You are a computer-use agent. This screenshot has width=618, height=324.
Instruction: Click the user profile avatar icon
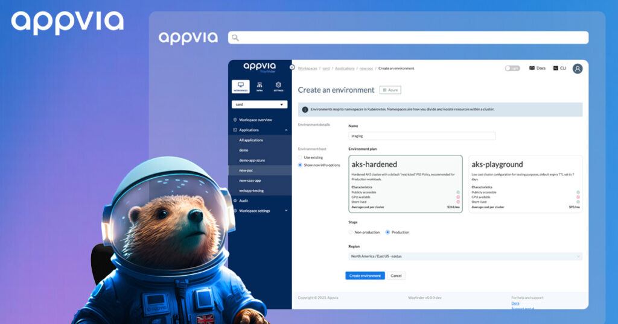click(578, 69)
